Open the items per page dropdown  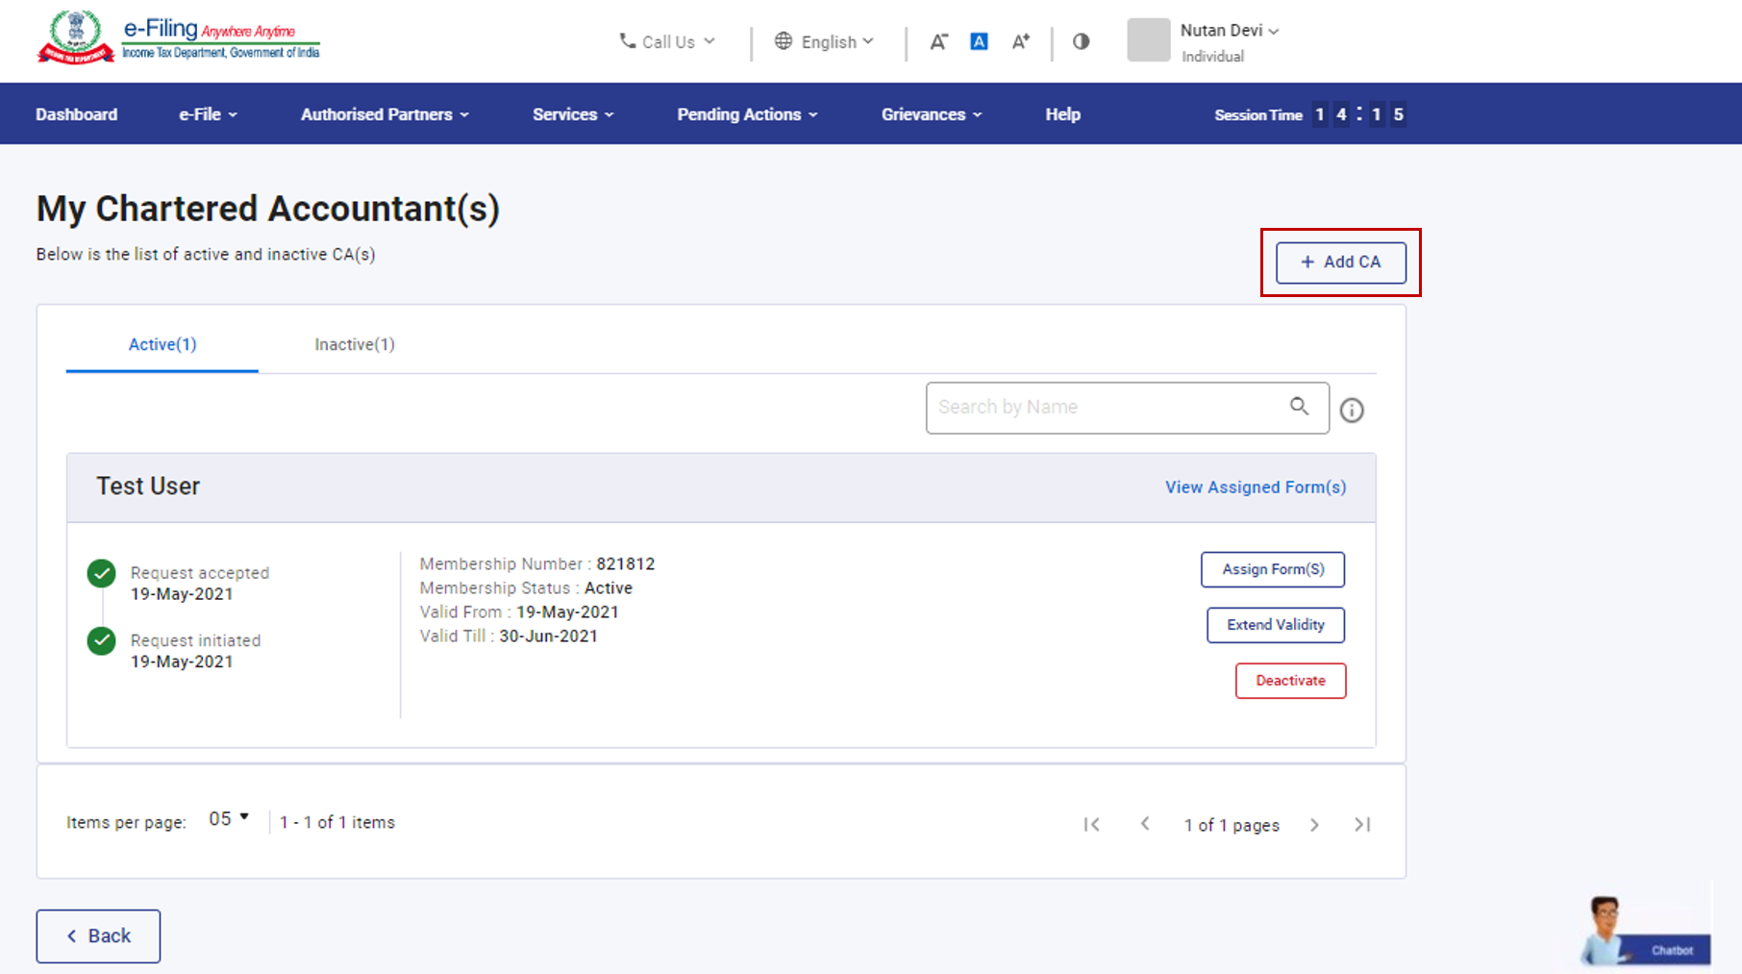[x=229, y=819]
